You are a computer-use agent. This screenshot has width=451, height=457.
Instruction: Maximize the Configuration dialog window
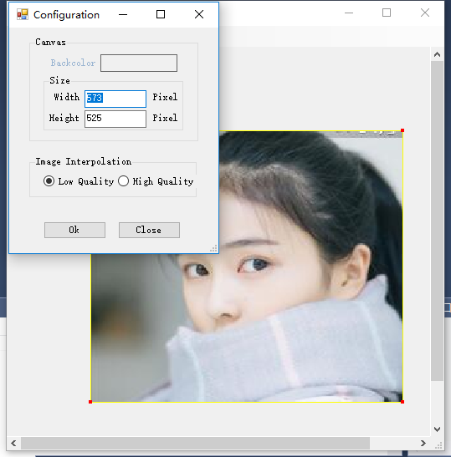point(161,14)
